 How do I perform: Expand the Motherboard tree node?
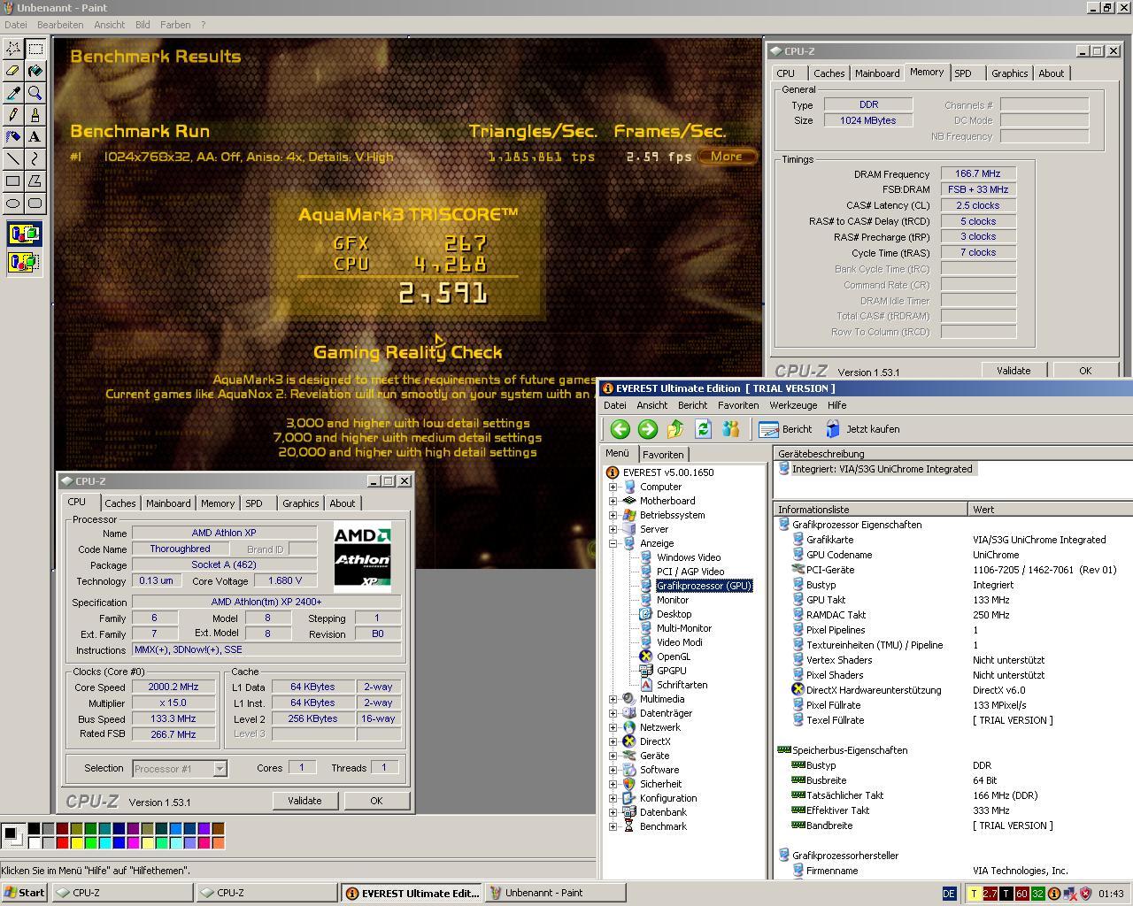coord(613,501)
